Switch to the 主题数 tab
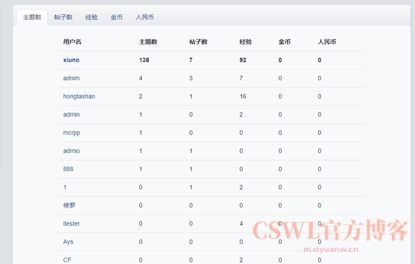 [32, 17]
